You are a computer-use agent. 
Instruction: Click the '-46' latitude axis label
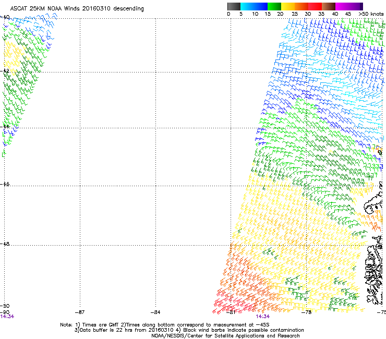pyautogui.click(x=5, y=185)
